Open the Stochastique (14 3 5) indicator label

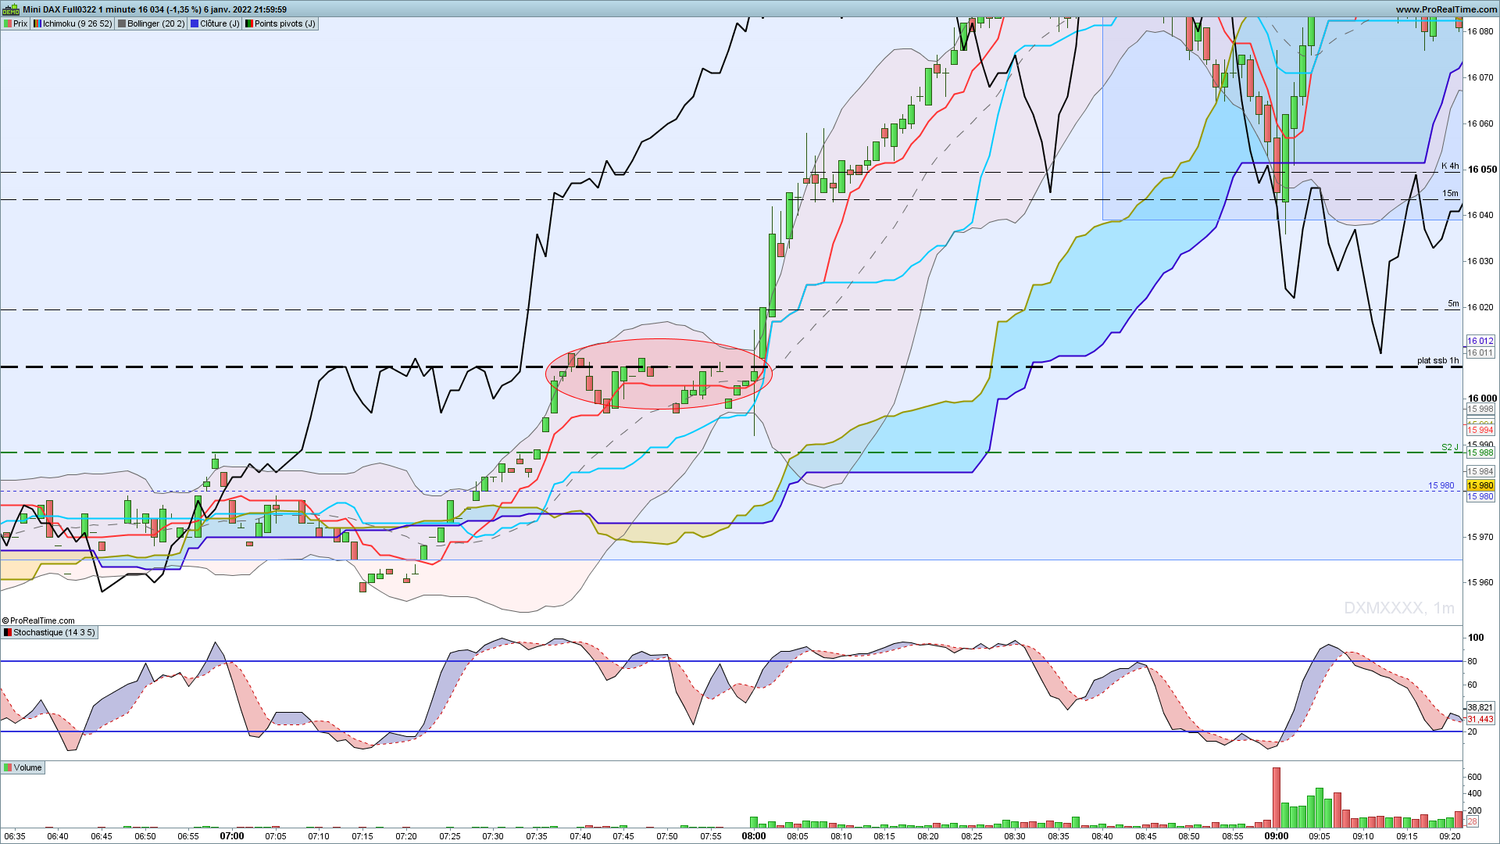49,632
